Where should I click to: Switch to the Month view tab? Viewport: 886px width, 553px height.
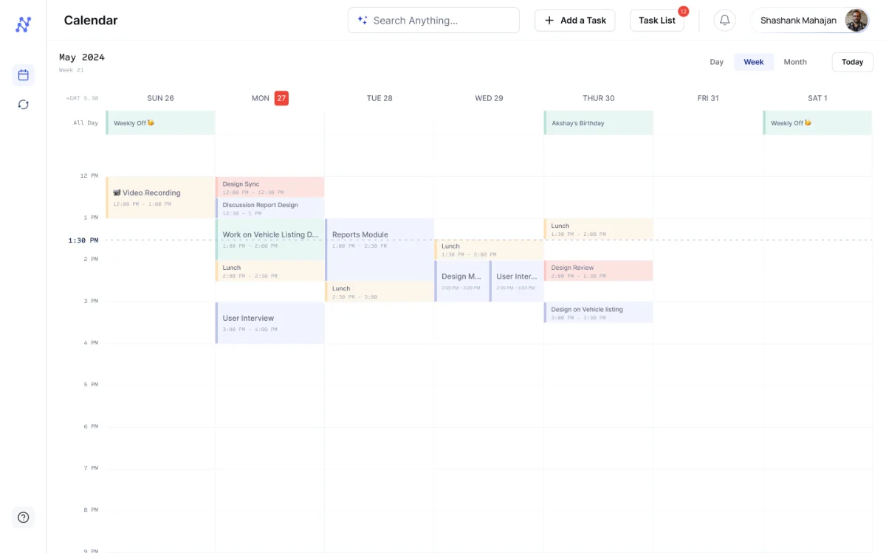click(x=795, y=62)
